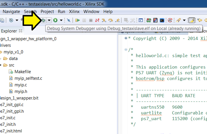Click the Suspend pause icon

coord(84,20)
